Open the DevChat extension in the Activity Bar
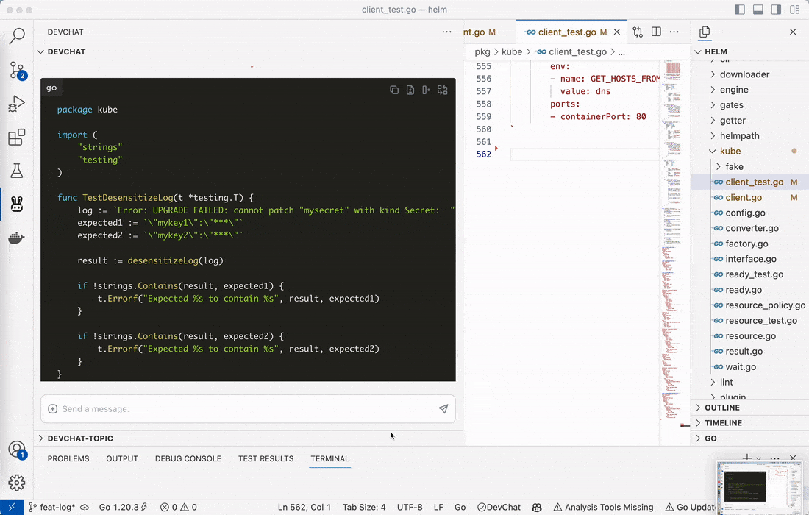Screen dimensions: 809x515 point(16,205)
